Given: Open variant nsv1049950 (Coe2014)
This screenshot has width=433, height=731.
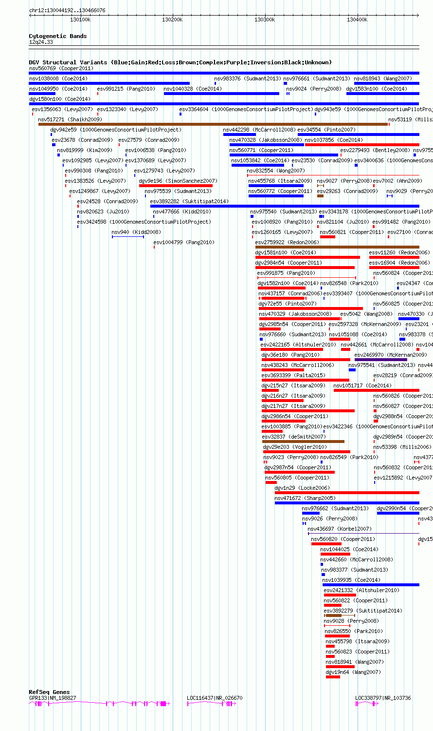Looking at the screenshot, I should pos(58,89).
